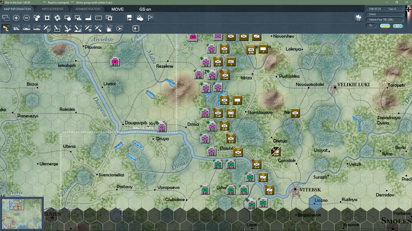Screen dimensions: 412x231
Task: Switch to the MAP INFORMATION tab
Action: click(x=17, y=9)
